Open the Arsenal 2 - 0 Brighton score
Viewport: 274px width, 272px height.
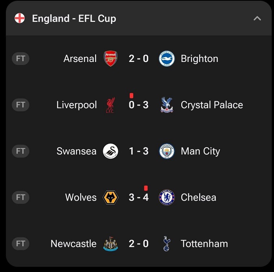pyautogui.click(x=139, y=59)
